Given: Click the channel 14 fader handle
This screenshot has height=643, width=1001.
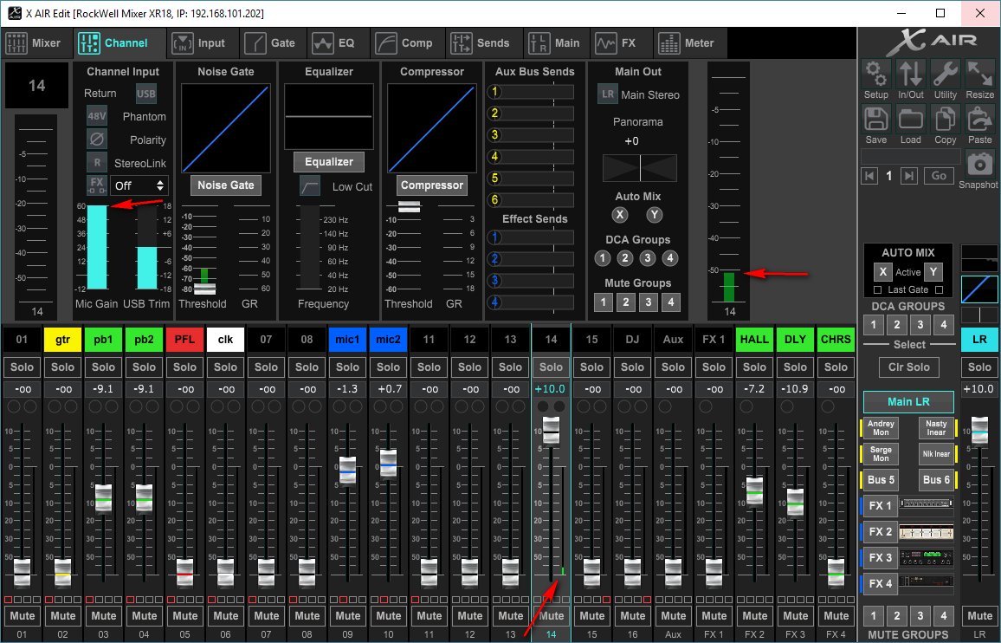Looking at the screenshot, I should click(551, 430).
